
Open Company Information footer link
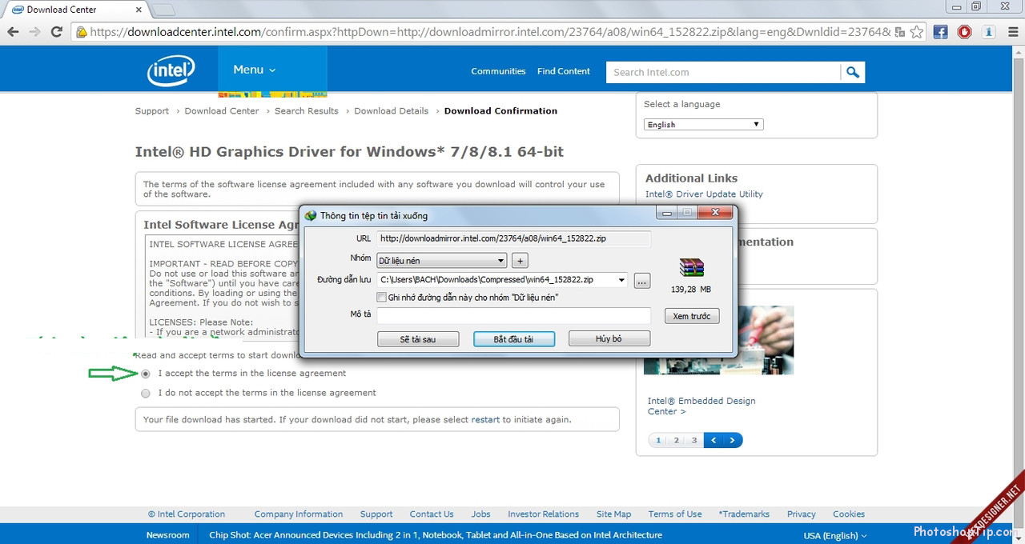[299, 514]
